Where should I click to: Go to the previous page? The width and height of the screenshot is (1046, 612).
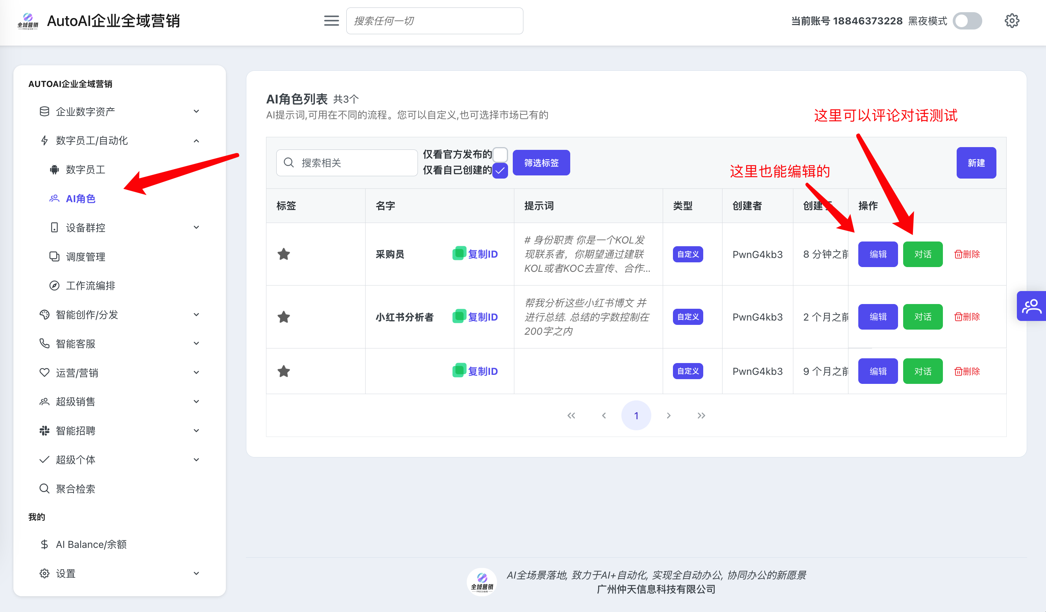click(604, 415)
